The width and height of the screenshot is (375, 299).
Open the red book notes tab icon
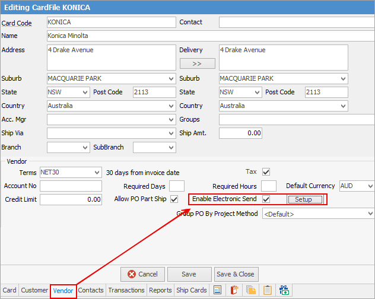click(234, 290)
